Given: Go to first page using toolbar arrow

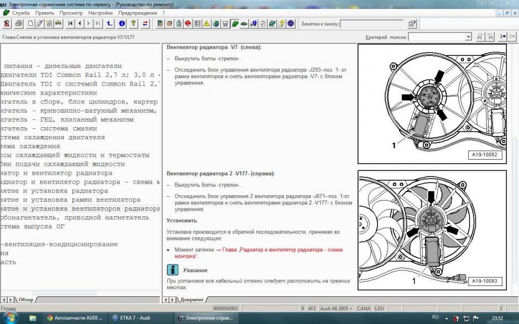Looking at the screenshot, I should [x=71, y=24].
